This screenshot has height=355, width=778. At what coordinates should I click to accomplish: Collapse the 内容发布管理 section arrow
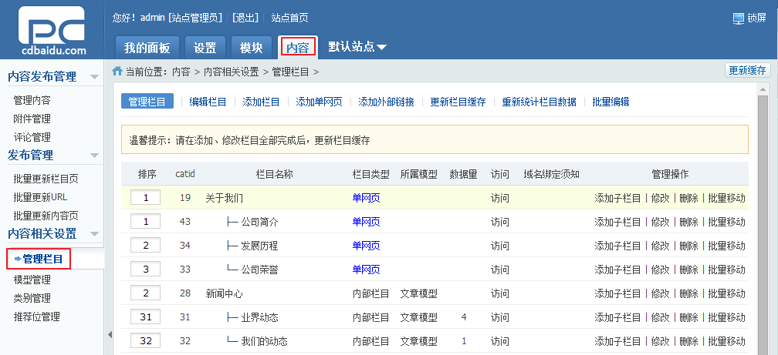(94, 77)
